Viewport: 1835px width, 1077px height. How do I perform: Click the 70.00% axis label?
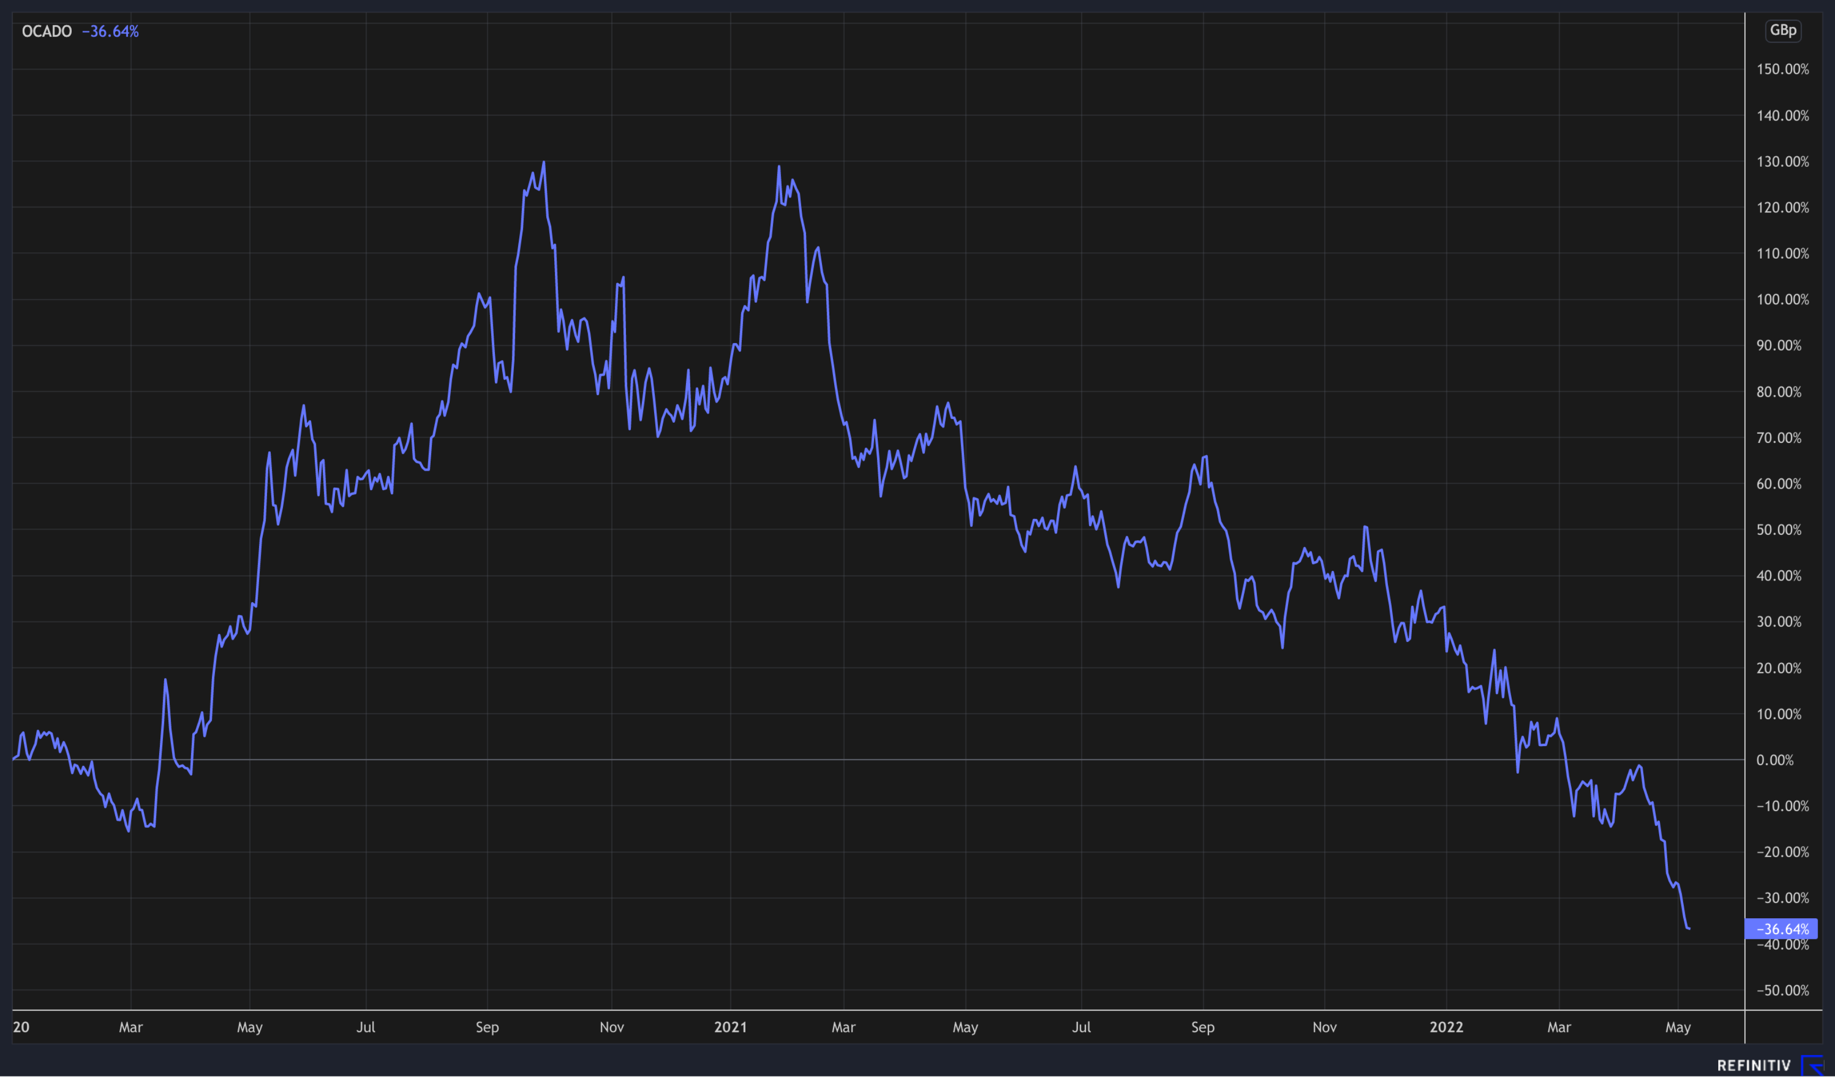coord(1779,438)
